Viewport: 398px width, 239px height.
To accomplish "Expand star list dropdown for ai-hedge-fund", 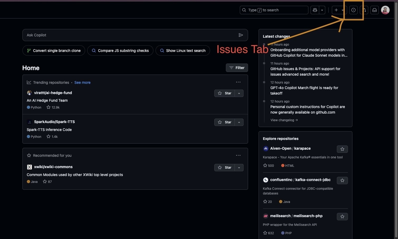I will point(239,93).
